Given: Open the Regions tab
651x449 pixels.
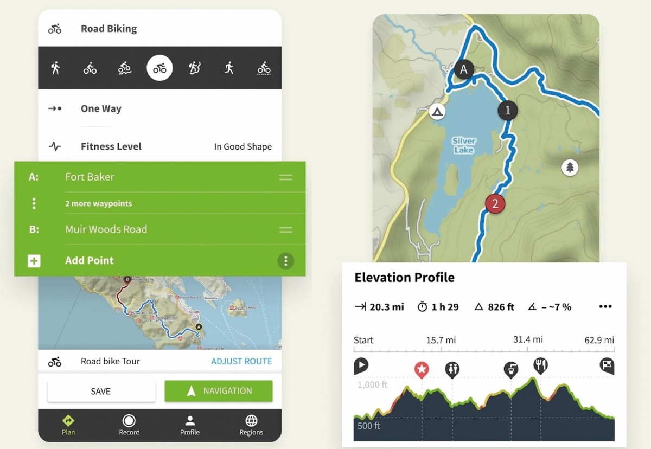Looking at the screenshot, I should [x=251, y=425].
